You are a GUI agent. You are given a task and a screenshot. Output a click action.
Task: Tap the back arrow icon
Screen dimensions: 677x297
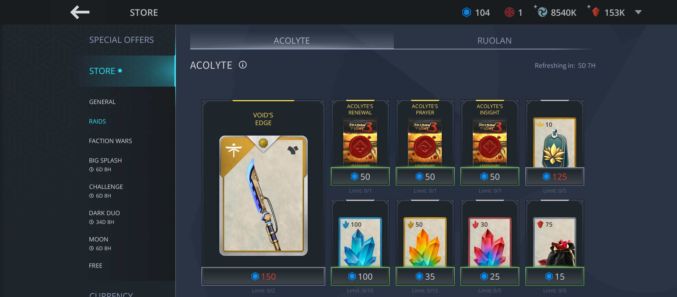[x=80, y=12]
